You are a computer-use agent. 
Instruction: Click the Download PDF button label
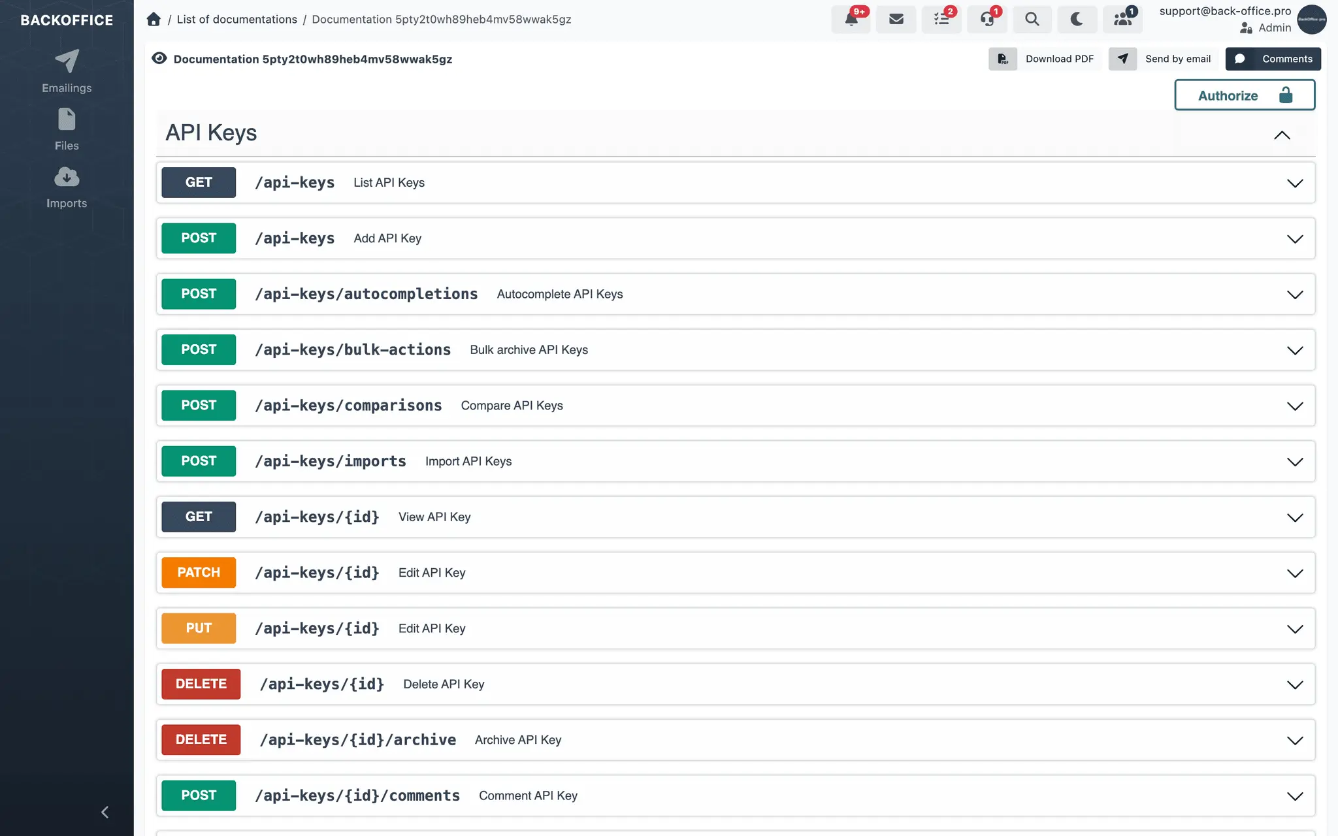tap(1059, 59)
